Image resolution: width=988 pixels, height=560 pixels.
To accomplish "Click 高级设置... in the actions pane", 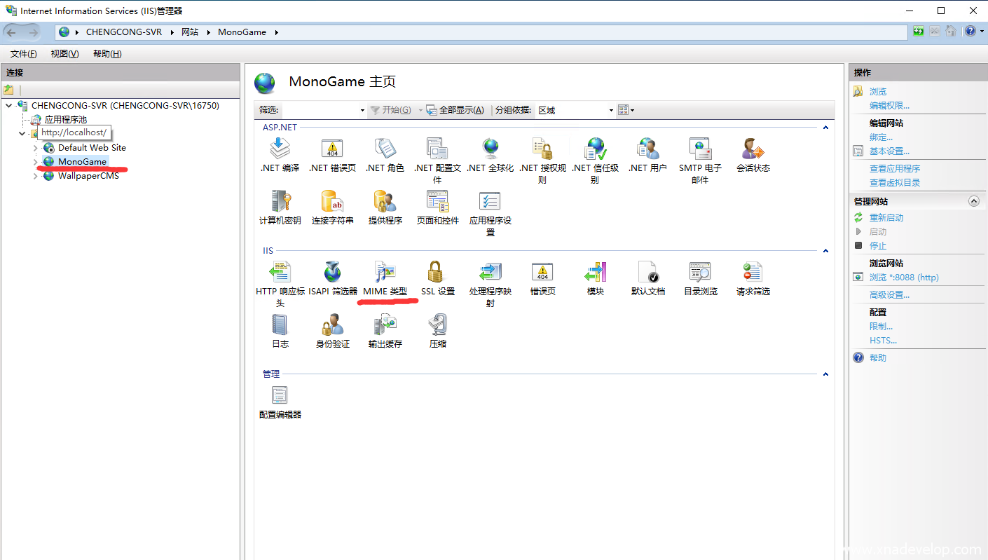I will click(889, 295).
